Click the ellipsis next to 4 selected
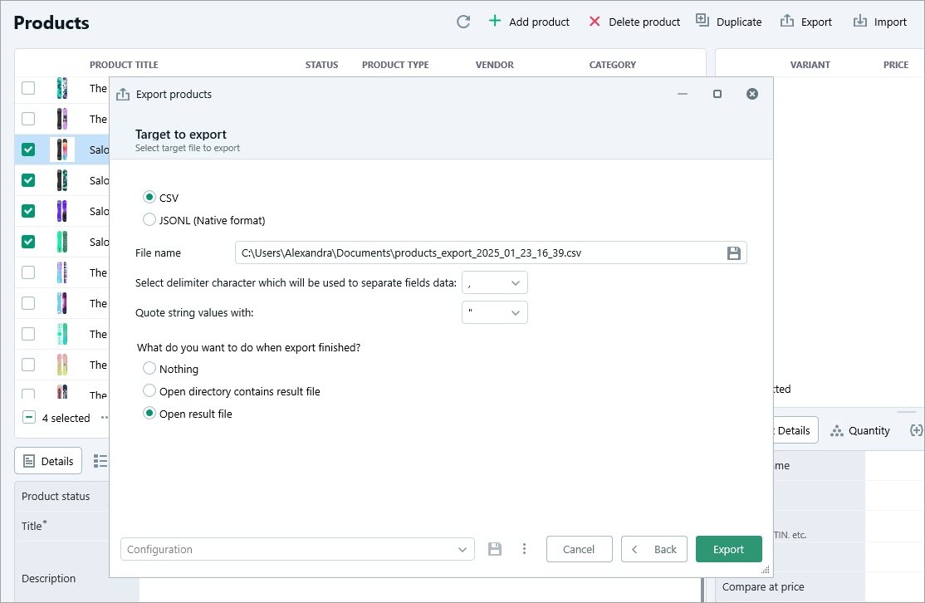925x603 pixels. point(105,418)
